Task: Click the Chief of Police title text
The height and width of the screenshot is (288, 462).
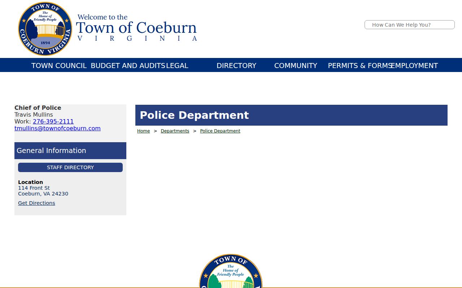Action: (x=38, y=108)
